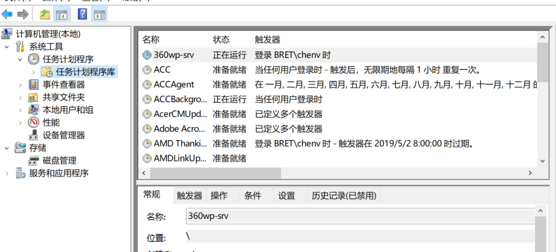Click the 名称 field containing 360wp-srv

tap(360, 216)
